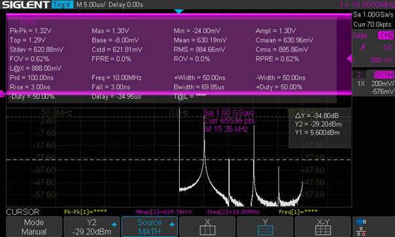The width and height of the screenshot is (395, 237).
Task: Click the Trig'd status indicator
Action: click(x=62, y=5)
